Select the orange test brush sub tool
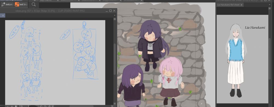This screenshot has height=107, width=274. pyautogui.click(x=21, y=4)
